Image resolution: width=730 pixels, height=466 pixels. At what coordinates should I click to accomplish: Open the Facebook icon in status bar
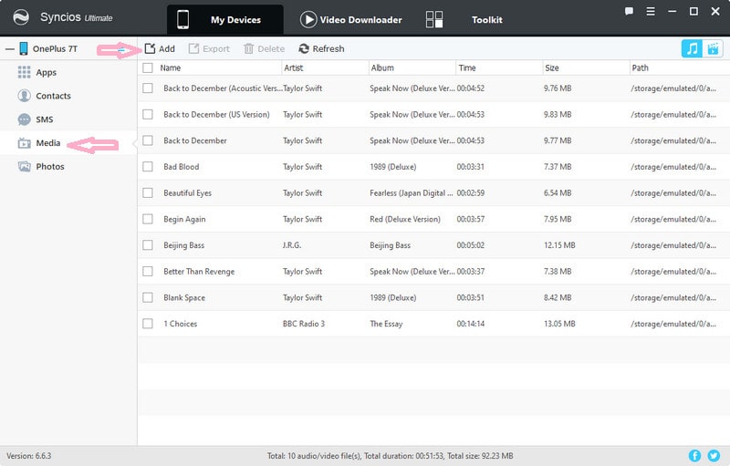tap(694, 456)
